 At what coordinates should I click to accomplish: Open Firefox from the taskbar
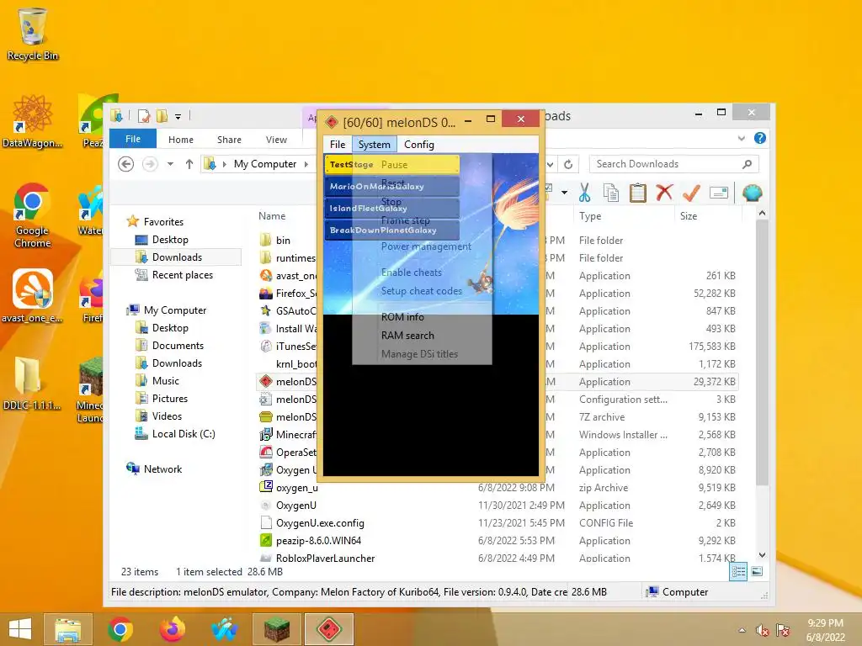coord(172,629)
